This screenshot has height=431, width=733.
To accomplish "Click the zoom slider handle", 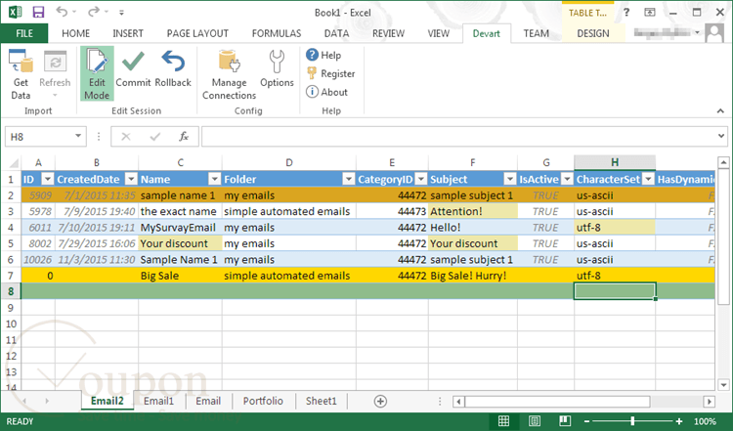I will pos(632,421).
